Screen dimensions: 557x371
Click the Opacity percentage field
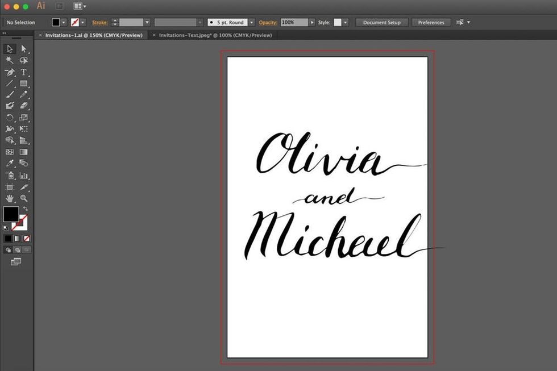point(294,22)
